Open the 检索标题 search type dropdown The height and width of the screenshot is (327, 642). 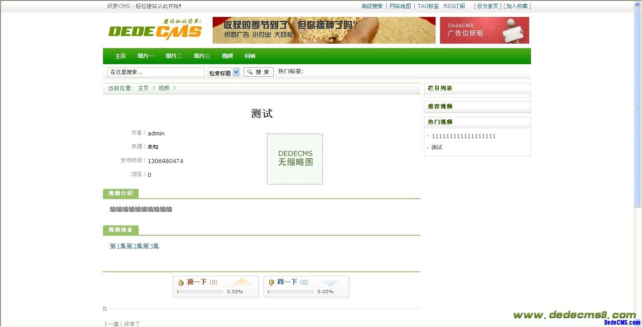(224, 73)
